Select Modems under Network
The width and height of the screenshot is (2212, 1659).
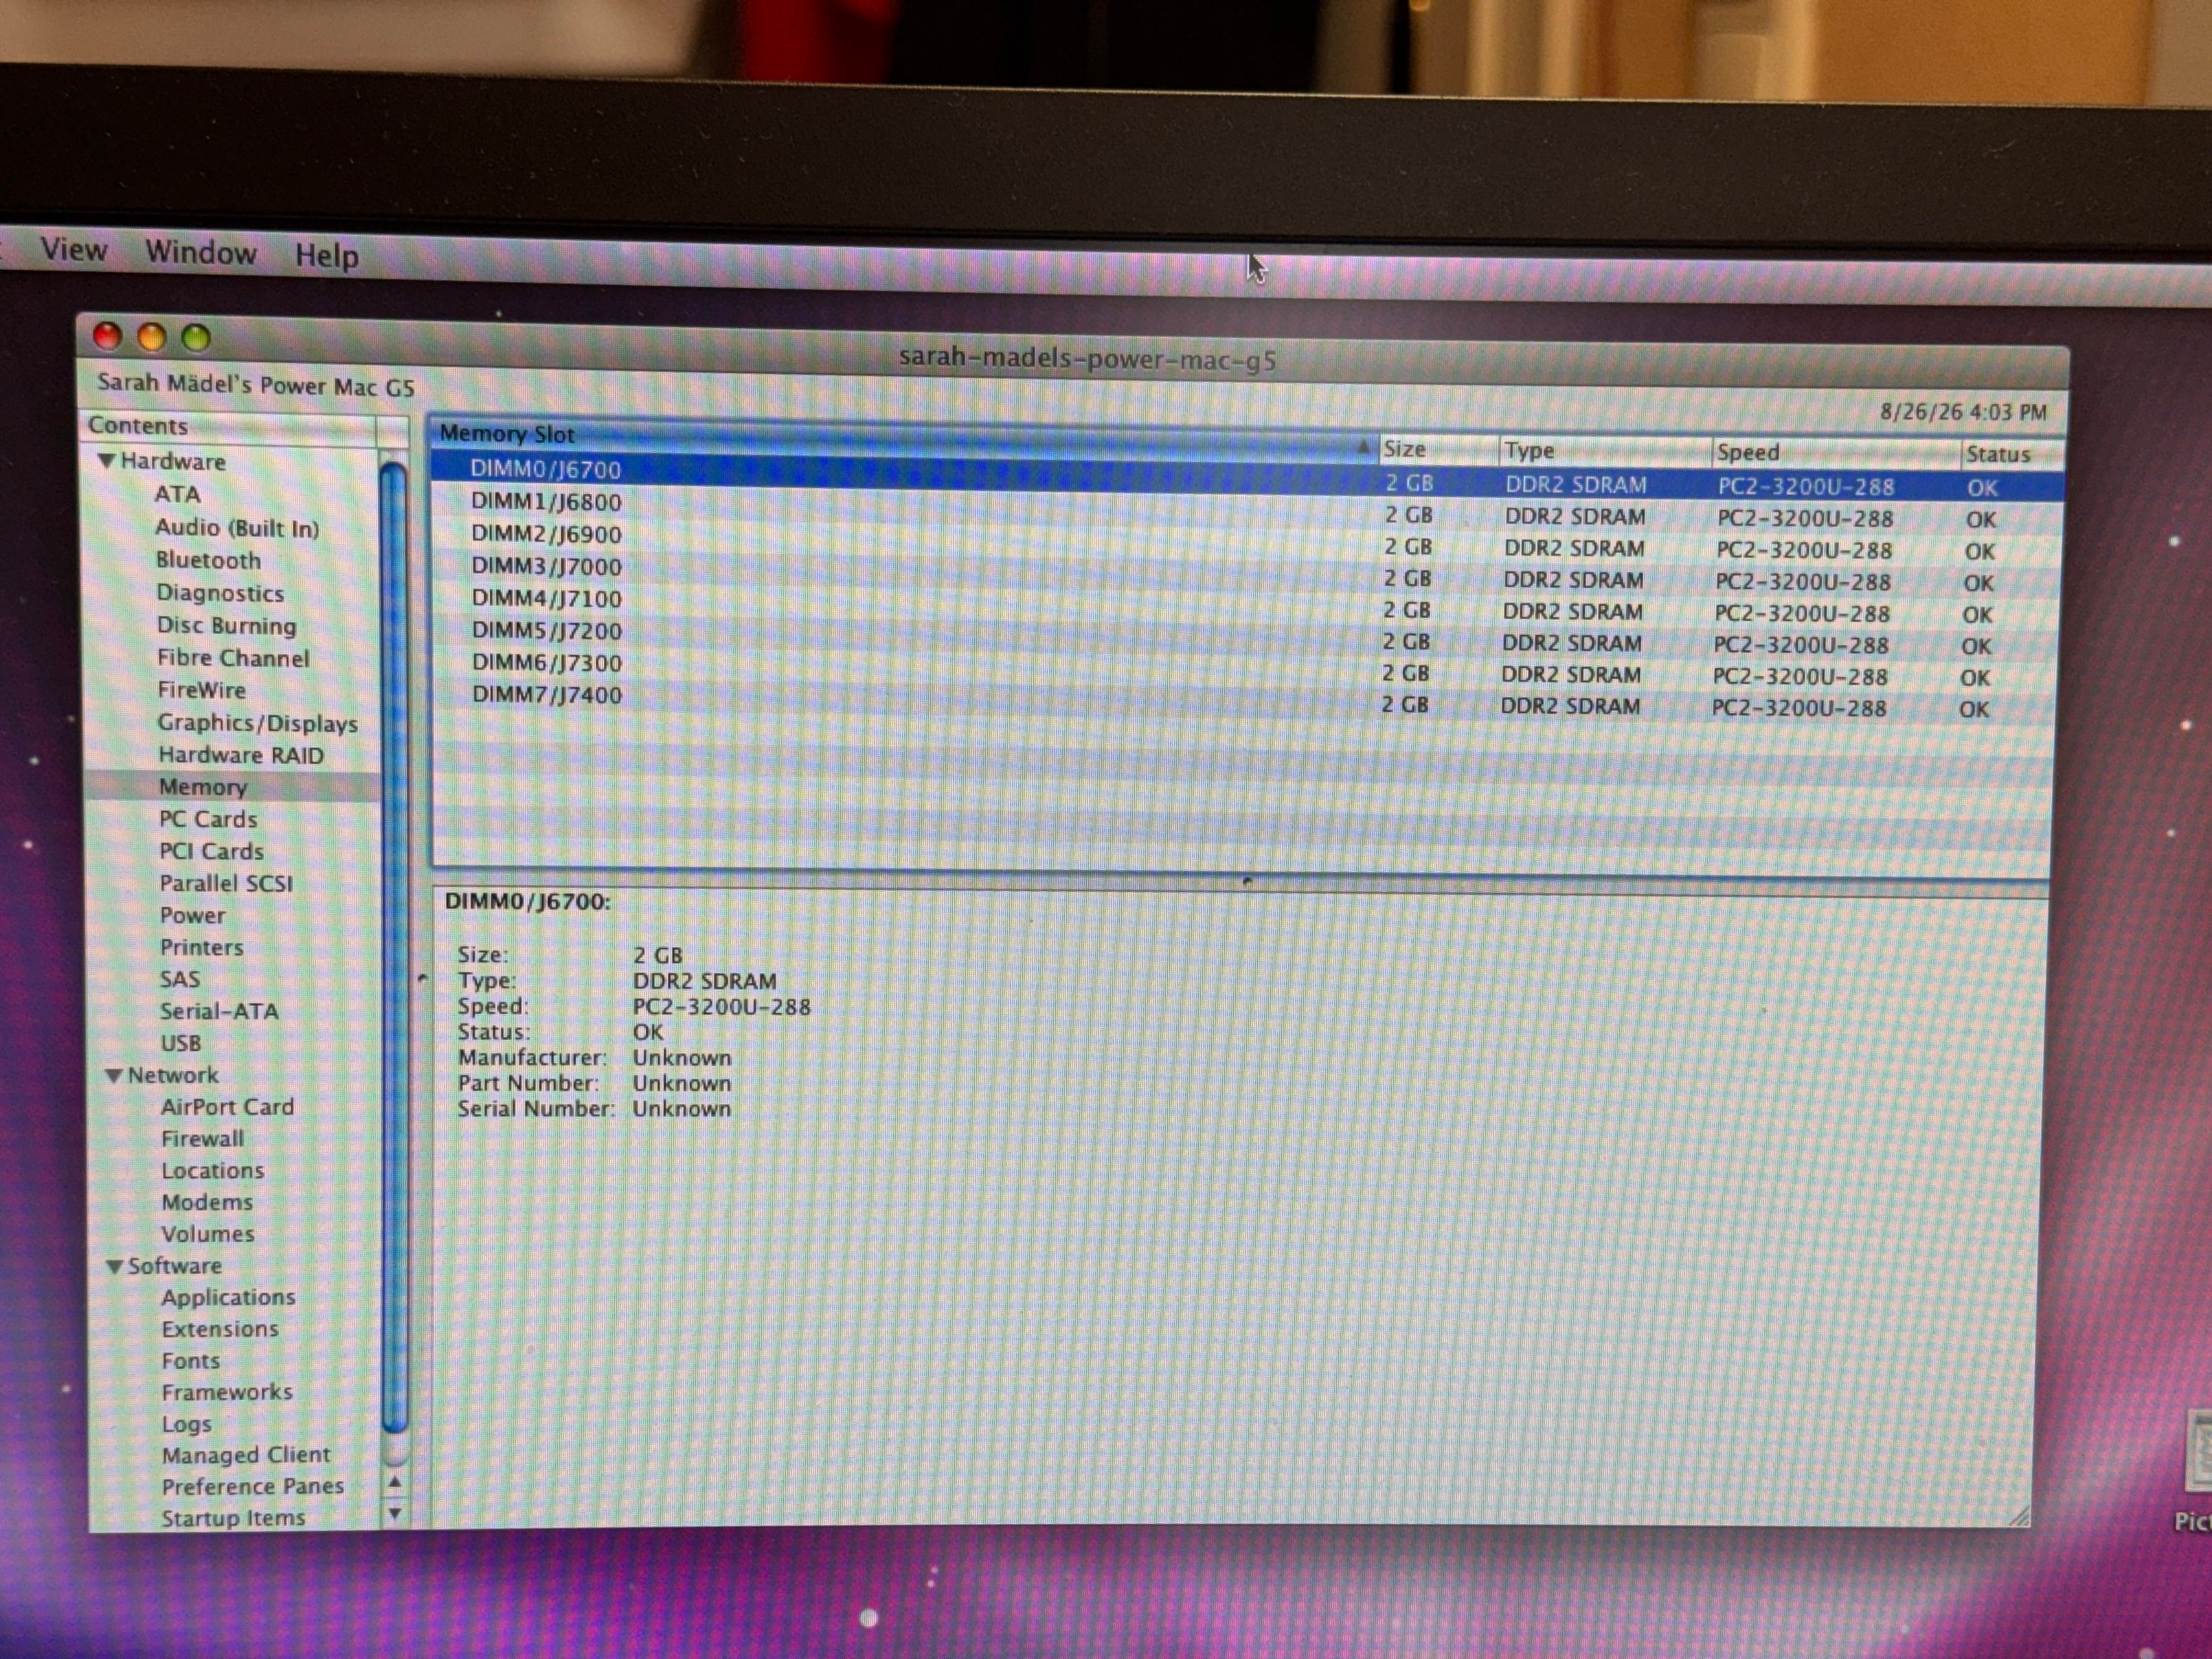pyautogui.click(x=207, y=1202)
